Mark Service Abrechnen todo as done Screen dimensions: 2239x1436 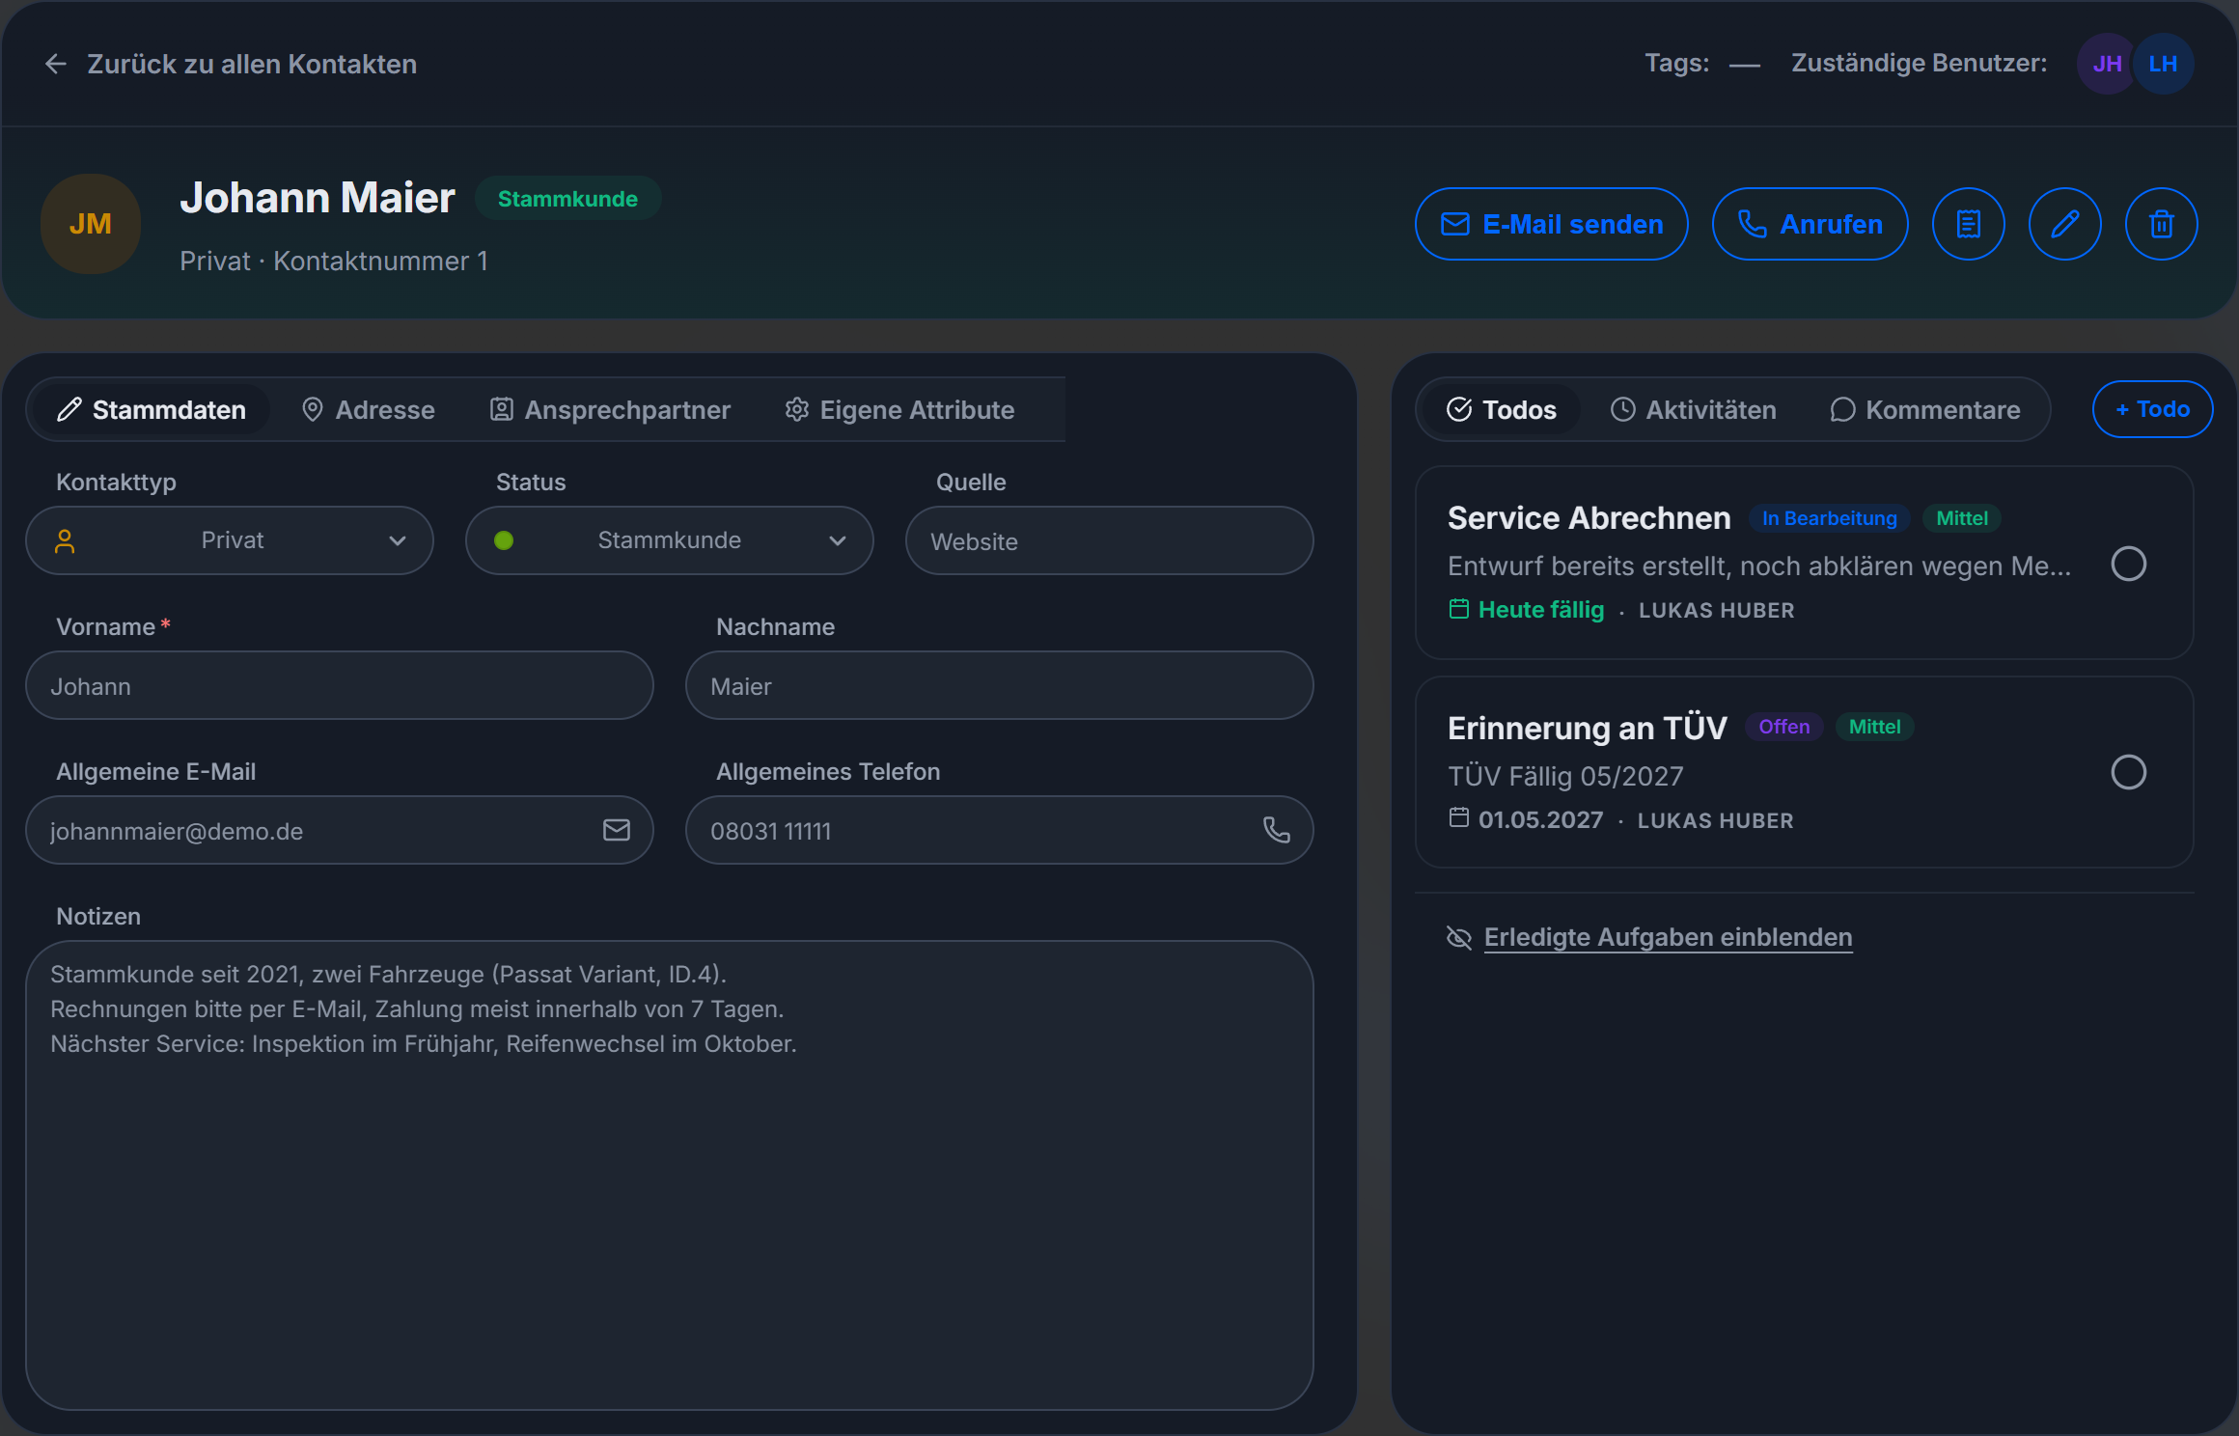[x=2128, y=564]
